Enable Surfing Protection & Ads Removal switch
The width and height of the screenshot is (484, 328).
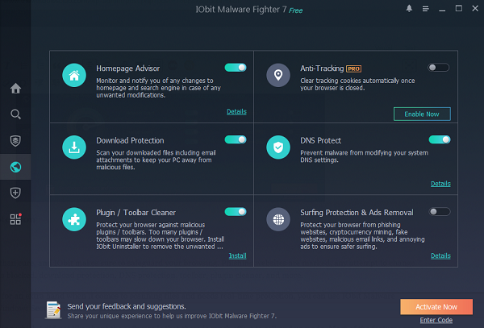(440, 212)
